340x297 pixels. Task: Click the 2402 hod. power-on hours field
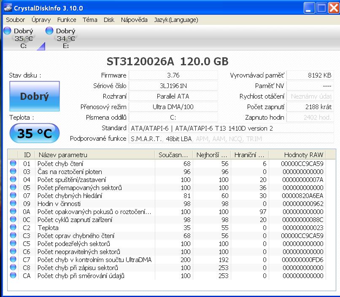click(x=310, y=118)
